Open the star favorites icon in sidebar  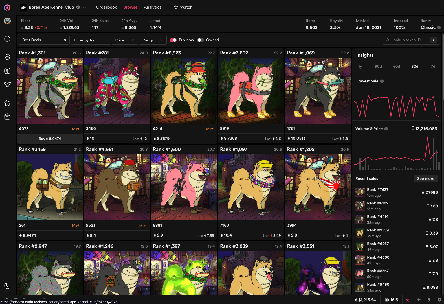7,103
